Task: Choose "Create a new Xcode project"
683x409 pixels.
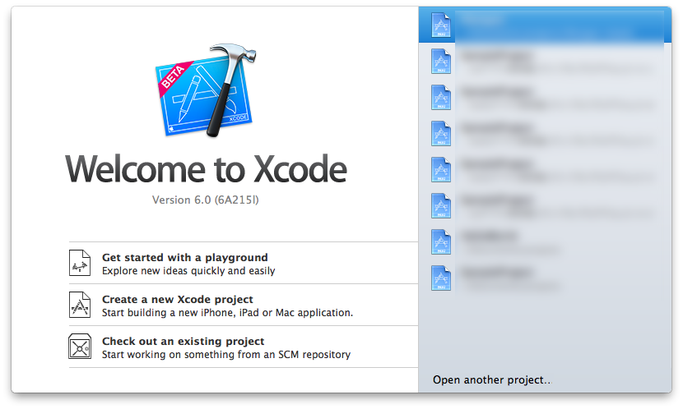Action: click(177, 299)
